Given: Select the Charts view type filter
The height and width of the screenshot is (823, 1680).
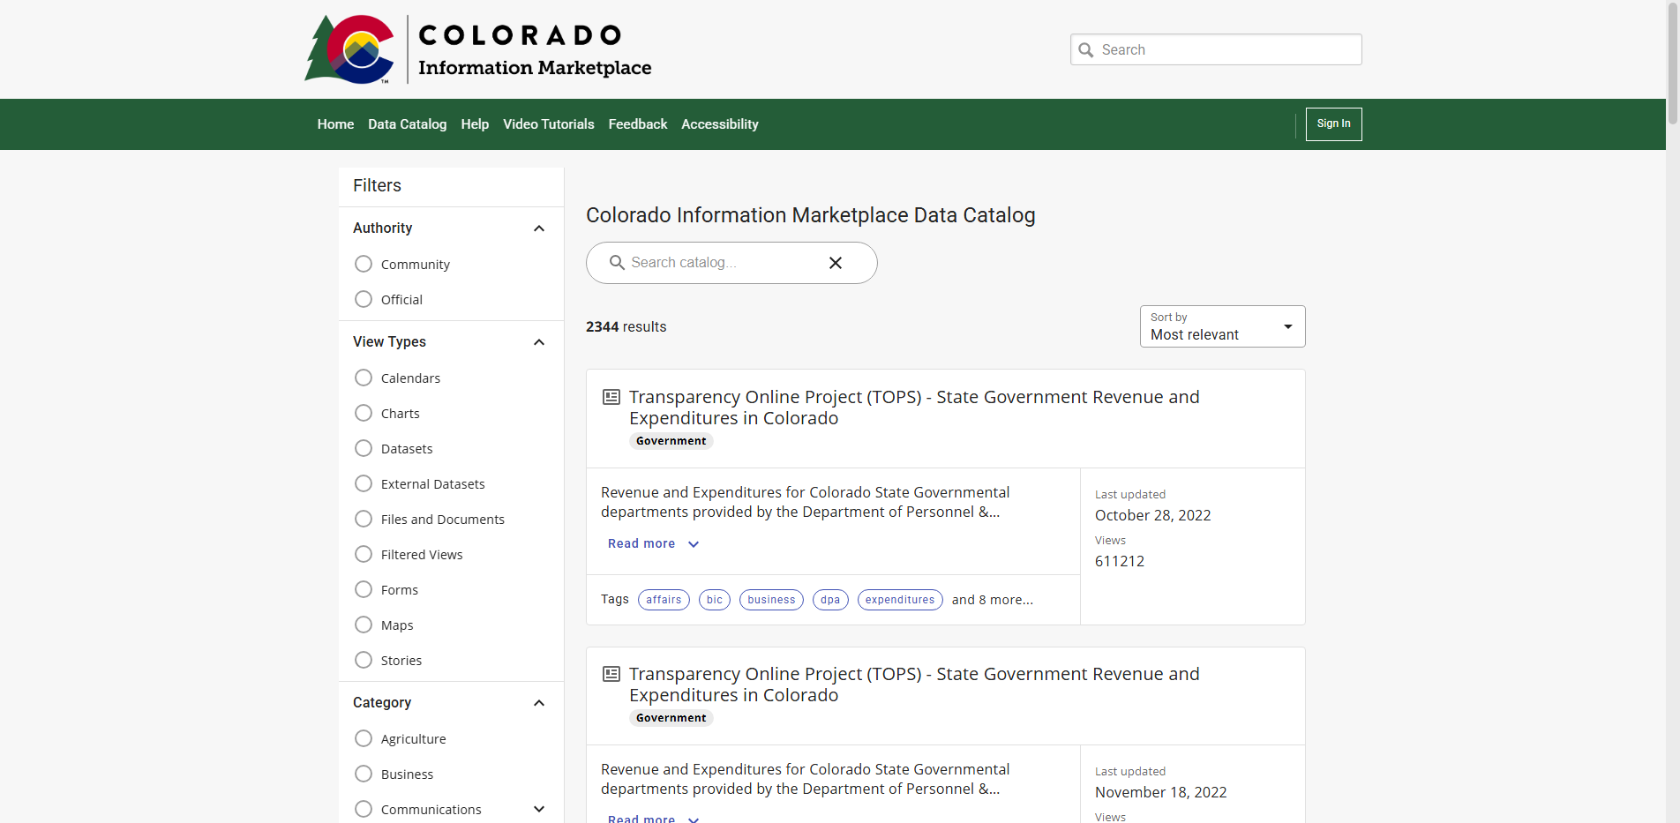Looking at the screenshot, I should pyautogui.click(x=363, y=413).
